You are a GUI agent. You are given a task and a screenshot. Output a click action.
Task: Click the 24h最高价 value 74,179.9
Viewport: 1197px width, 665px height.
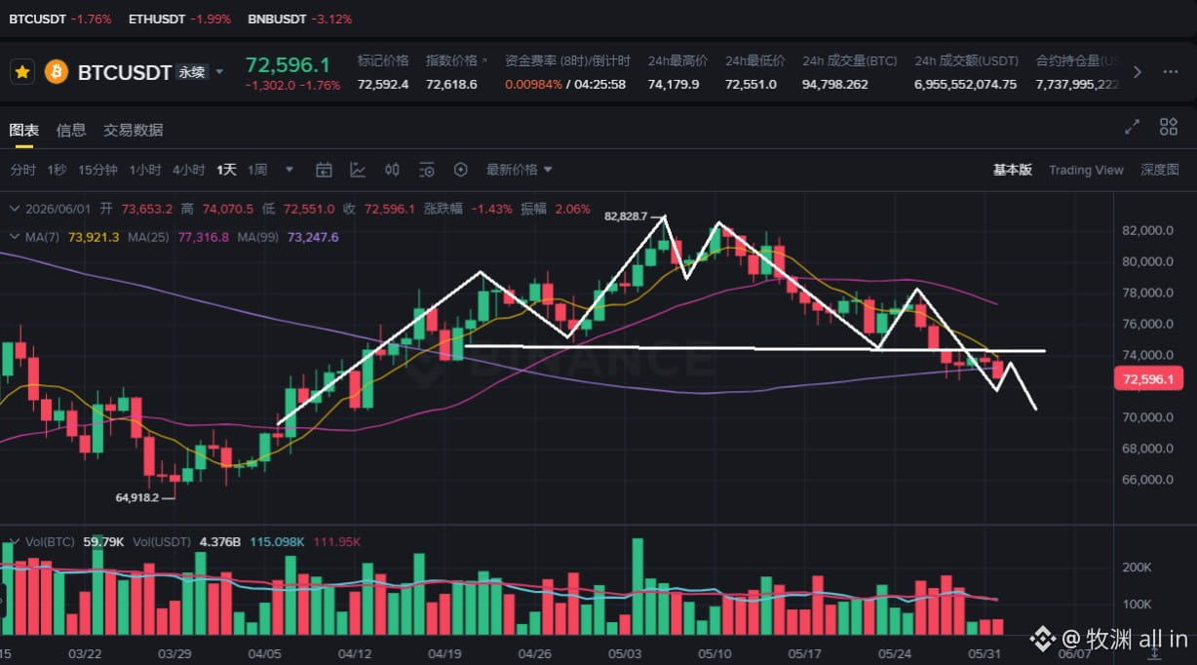(674, 85)
